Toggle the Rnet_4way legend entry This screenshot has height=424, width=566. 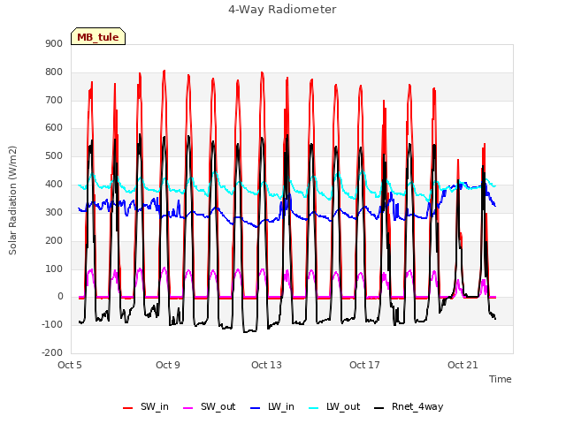[x=409, y=406]
